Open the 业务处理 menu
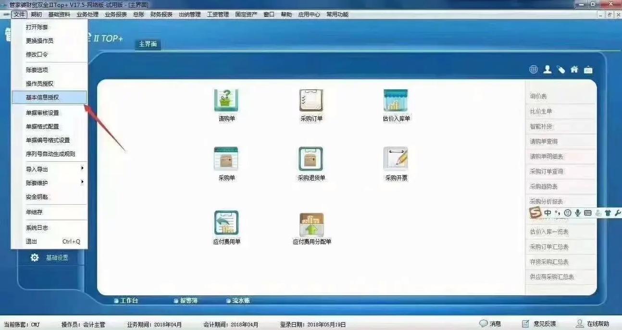 click(x=87, y=14)
